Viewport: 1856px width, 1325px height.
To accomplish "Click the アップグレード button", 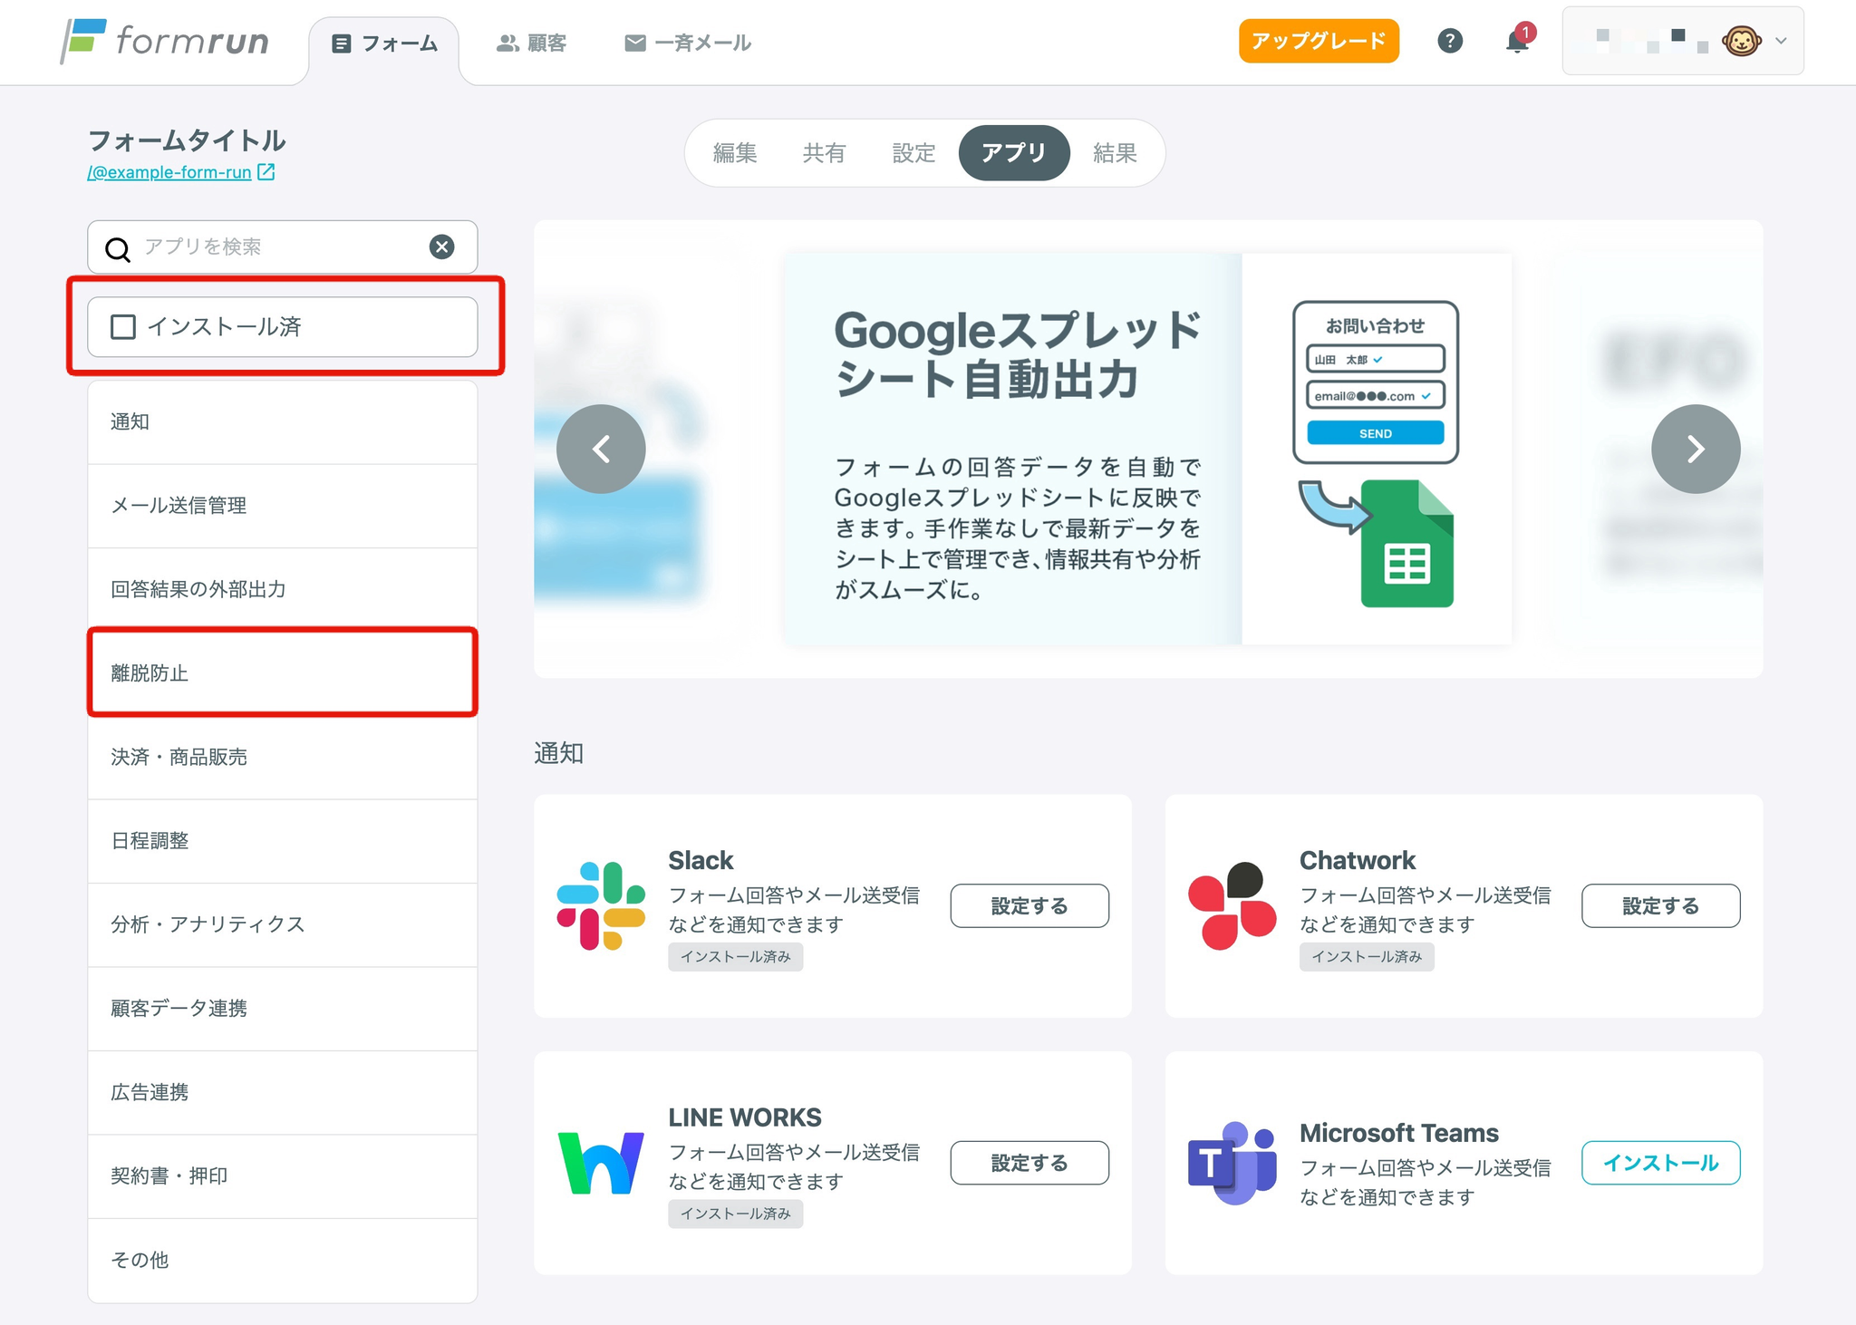I will (x=1319, y=41).
